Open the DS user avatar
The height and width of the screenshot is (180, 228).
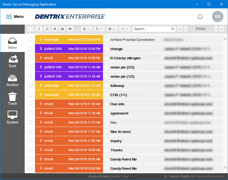[217, 17]
